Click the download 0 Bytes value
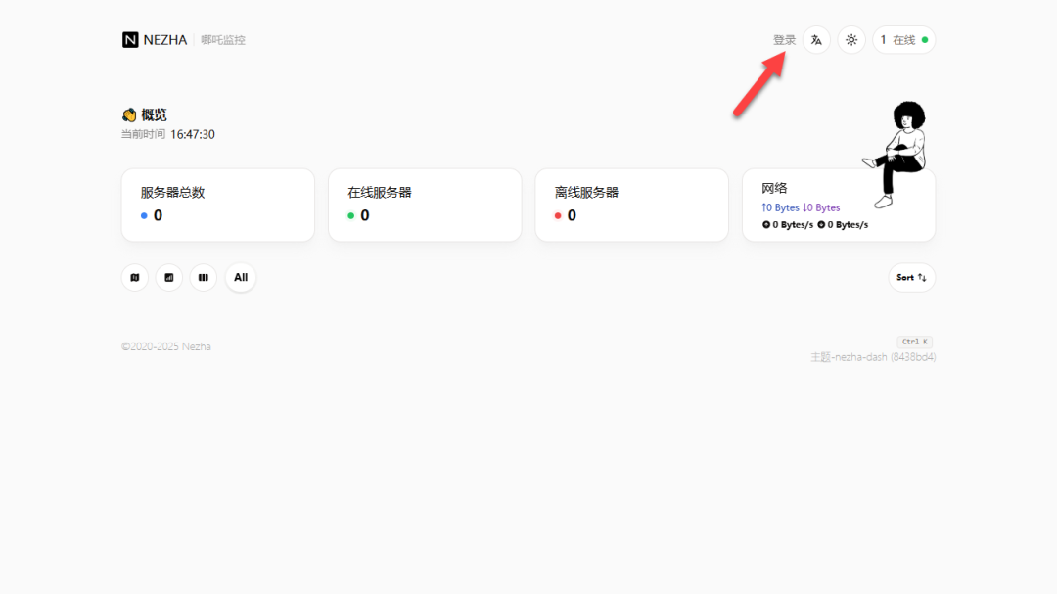The height and width of the screenshot is (594, 1057). click(822, 207)
